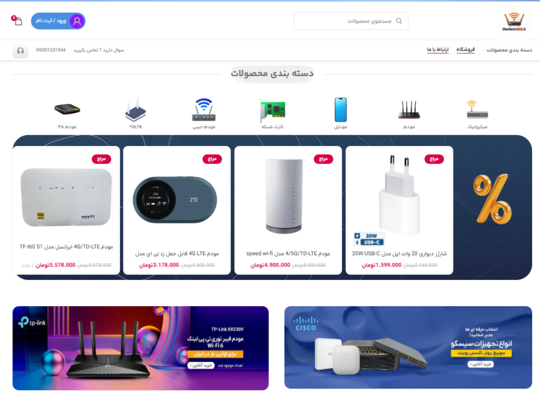Click the TP-Link XX230V banner buy button
540x396 pixels.
200,365
